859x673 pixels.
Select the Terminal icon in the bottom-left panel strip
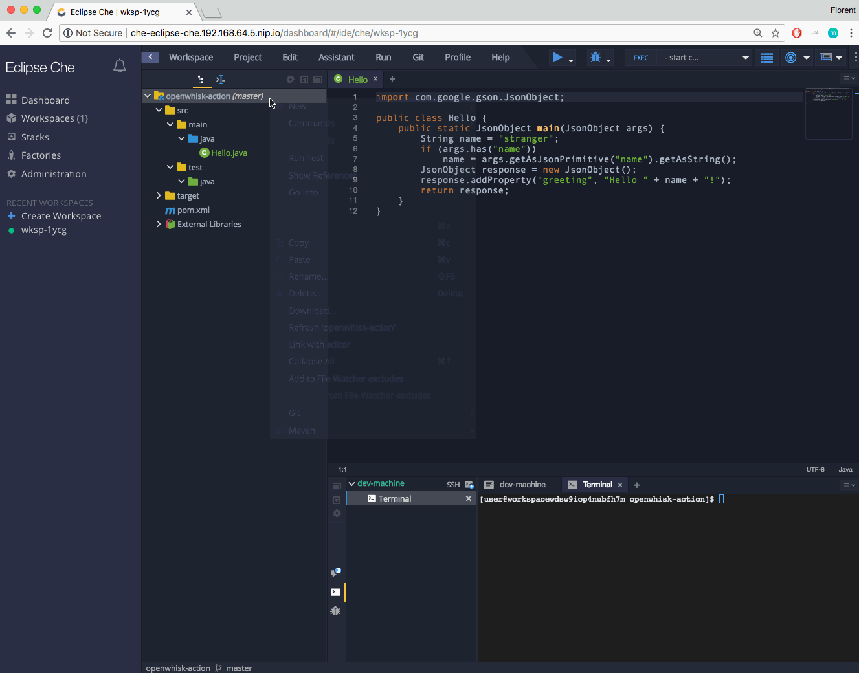pyautogui.click(x=336, y=592)
